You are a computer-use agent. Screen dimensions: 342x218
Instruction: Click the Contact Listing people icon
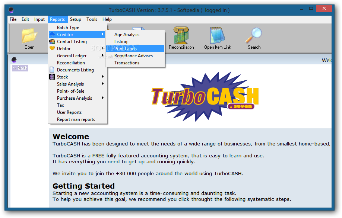(x=52, y=41)
